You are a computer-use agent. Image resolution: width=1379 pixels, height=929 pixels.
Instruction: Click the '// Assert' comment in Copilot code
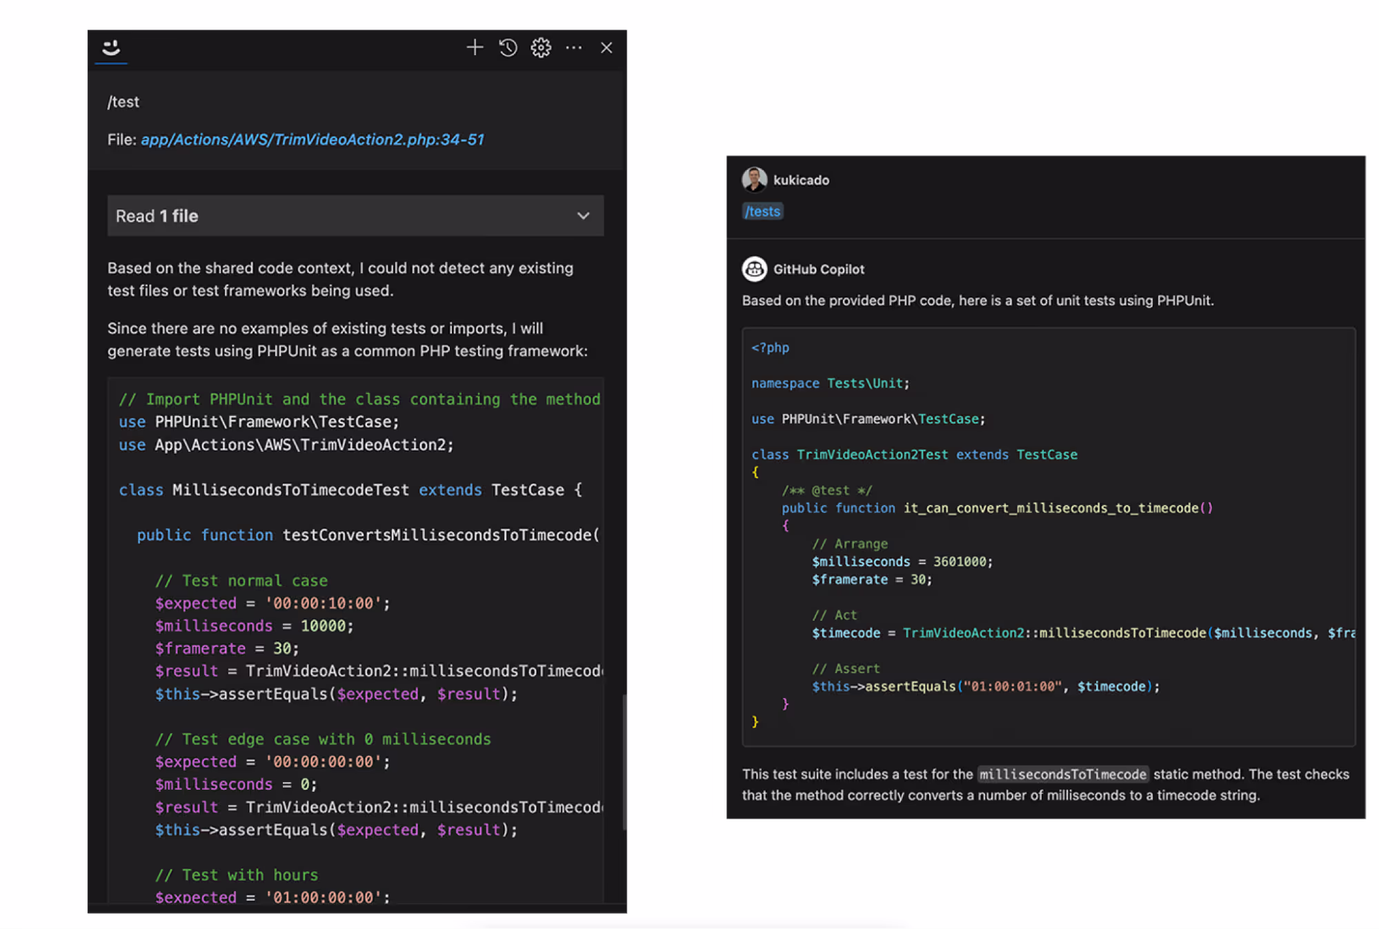coord(846,669)
